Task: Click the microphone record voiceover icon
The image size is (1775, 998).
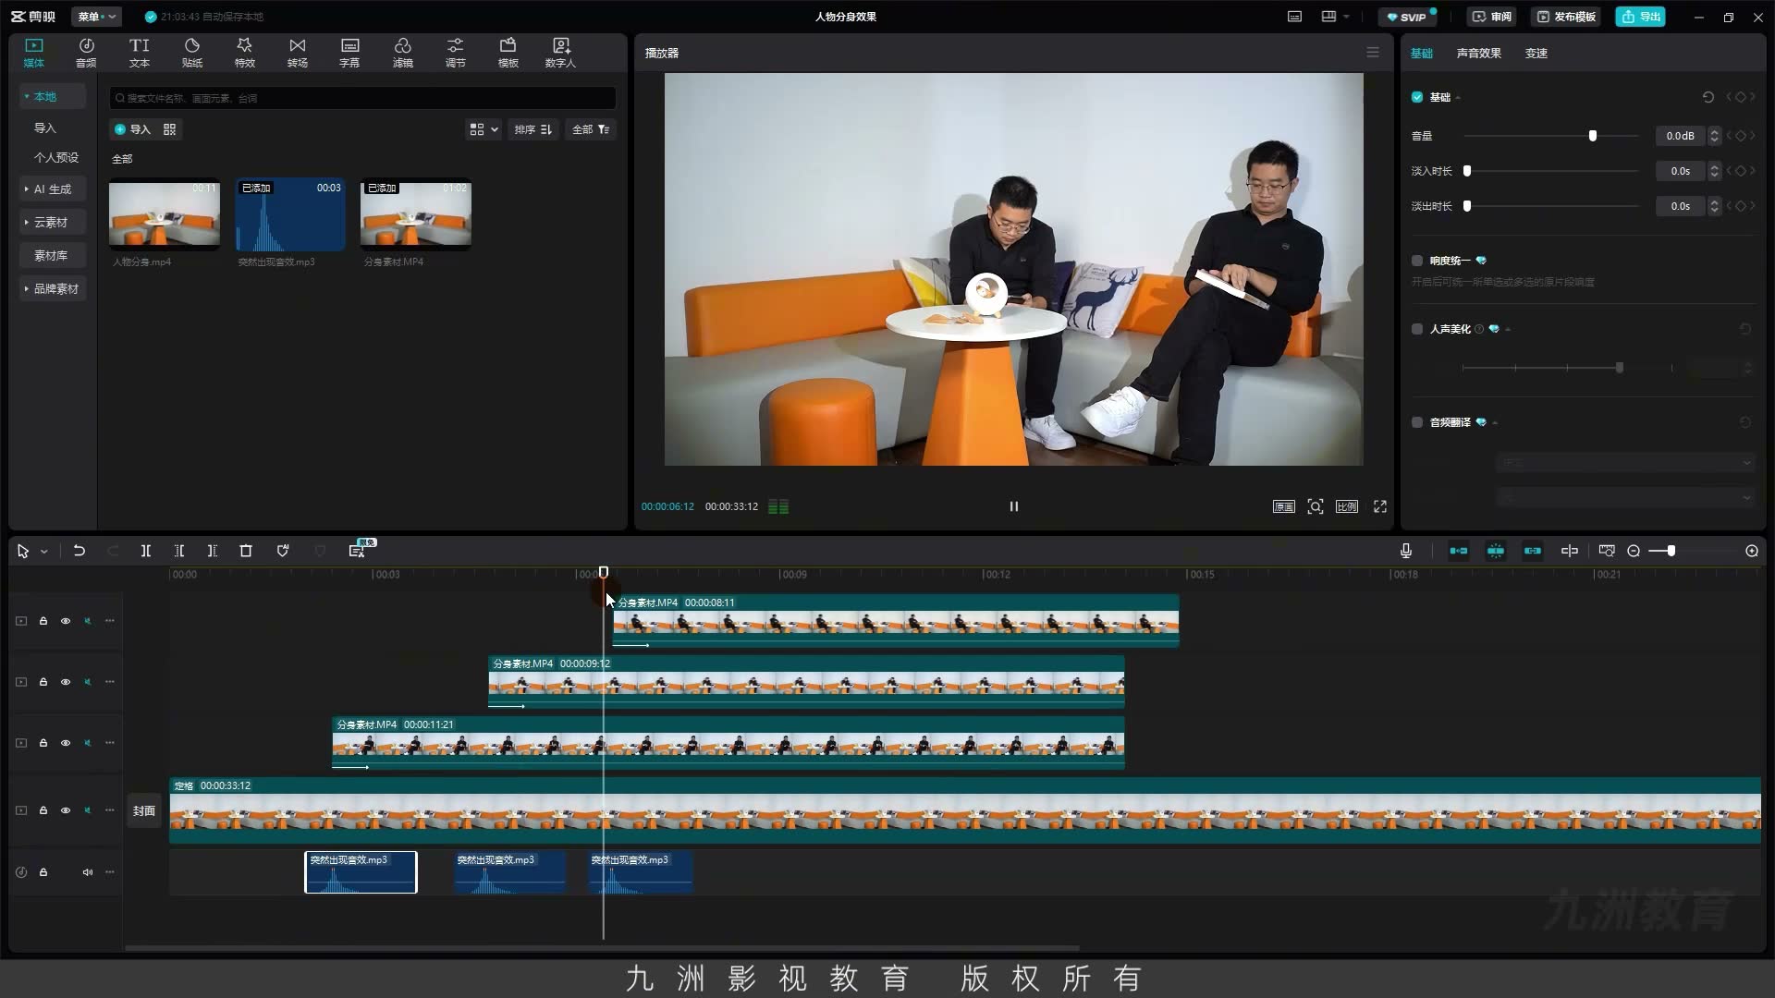Action: 1406,551
